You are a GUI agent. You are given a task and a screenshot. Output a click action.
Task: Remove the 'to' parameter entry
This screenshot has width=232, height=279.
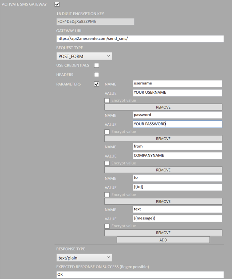[x=163, y=201]
